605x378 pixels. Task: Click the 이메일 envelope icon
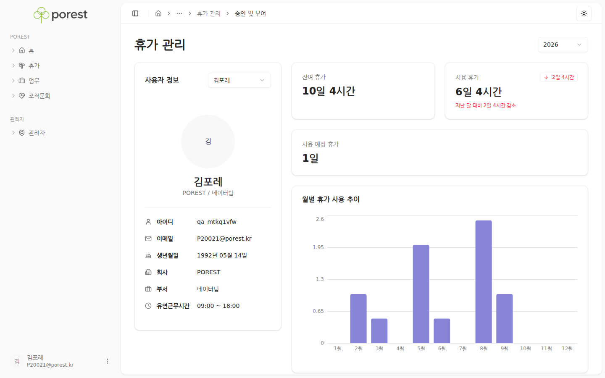[x=148, y=239]
